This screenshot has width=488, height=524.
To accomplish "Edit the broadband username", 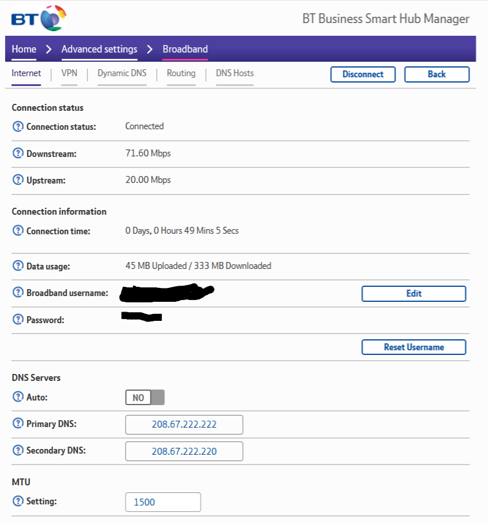I will click(414, 293).
